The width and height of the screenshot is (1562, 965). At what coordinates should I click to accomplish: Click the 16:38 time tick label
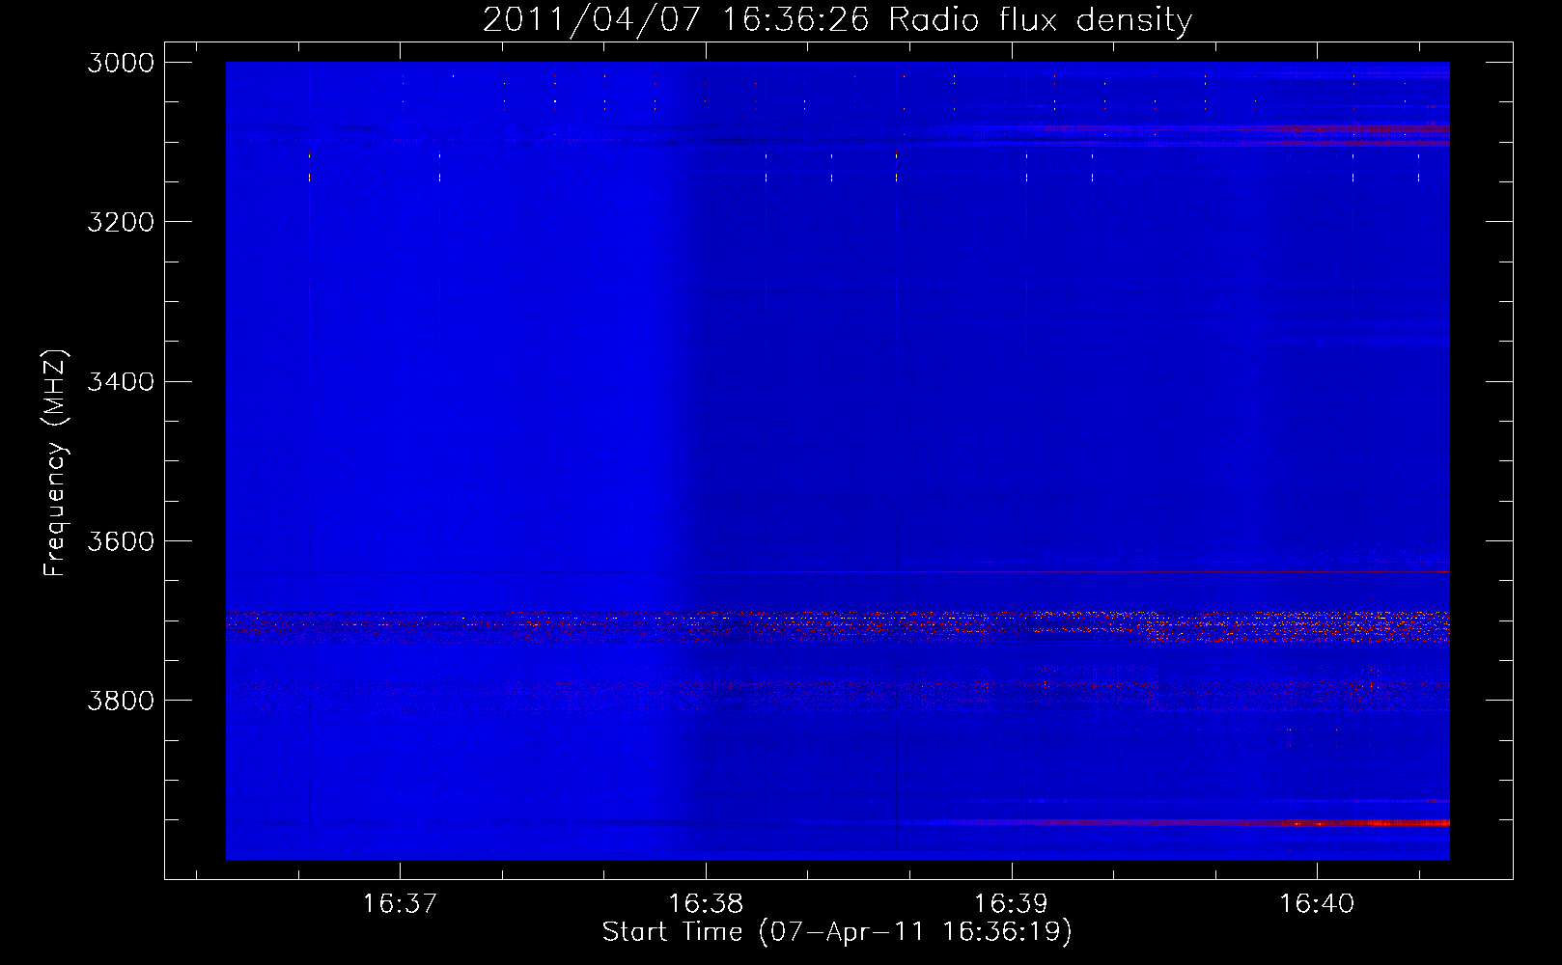(706, 903)
